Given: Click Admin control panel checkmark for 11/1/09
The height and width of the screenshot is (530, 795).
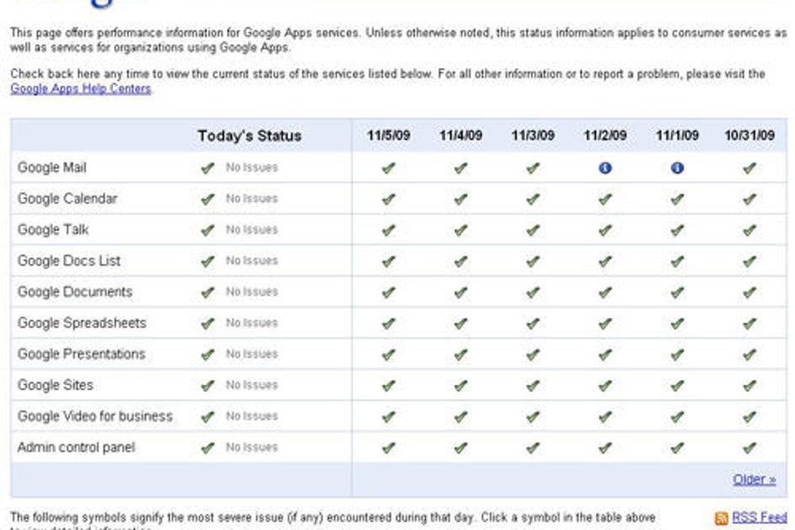Looking at the screenshot, I should point(677,448).
